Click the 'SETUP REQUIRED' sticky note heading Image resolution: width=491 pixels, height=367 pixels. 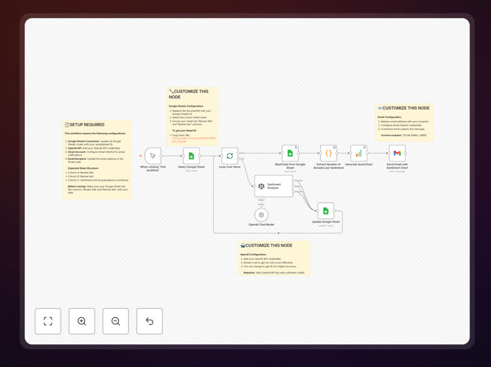coord(85,125)
